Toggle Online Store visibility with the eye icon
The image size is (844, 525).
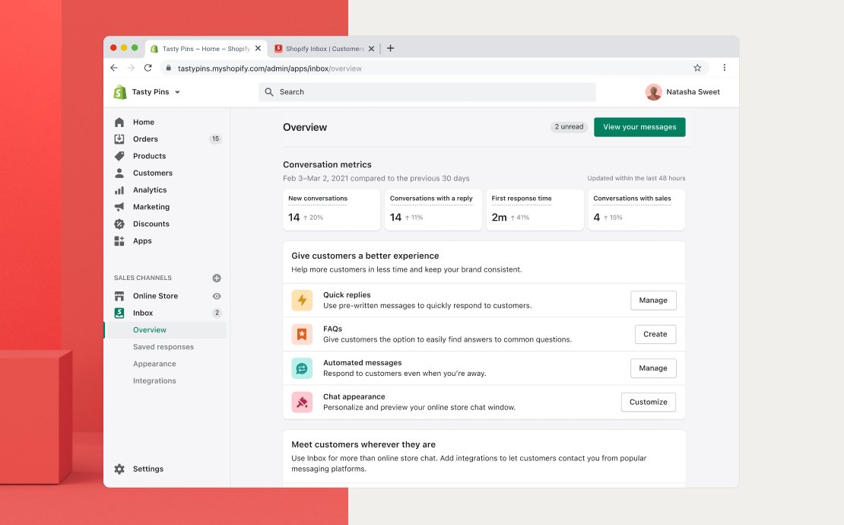216,296
